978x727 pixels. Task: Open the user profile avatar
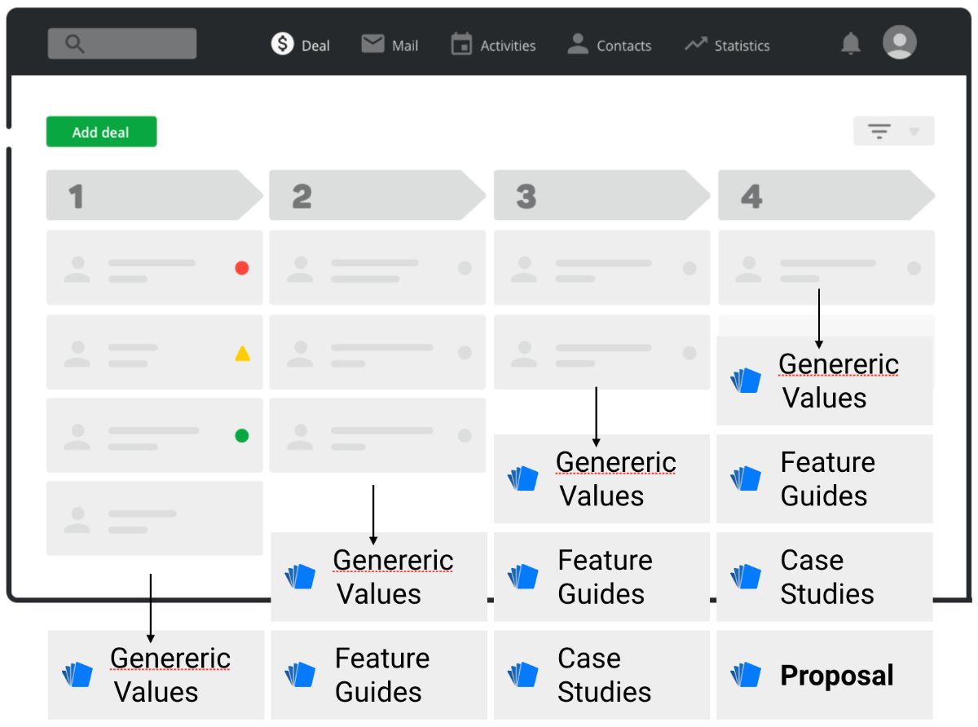coord(900,42)
